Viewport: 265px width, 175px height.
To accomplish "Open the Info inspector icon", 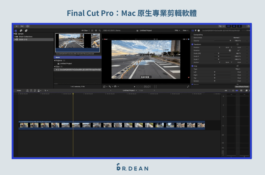I will pos(199,30).
